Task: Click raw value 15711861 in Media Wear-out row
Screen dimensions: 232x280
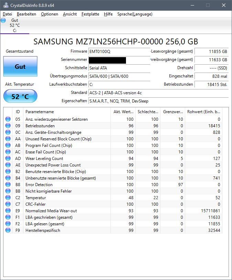Action: tap(211, 211)
